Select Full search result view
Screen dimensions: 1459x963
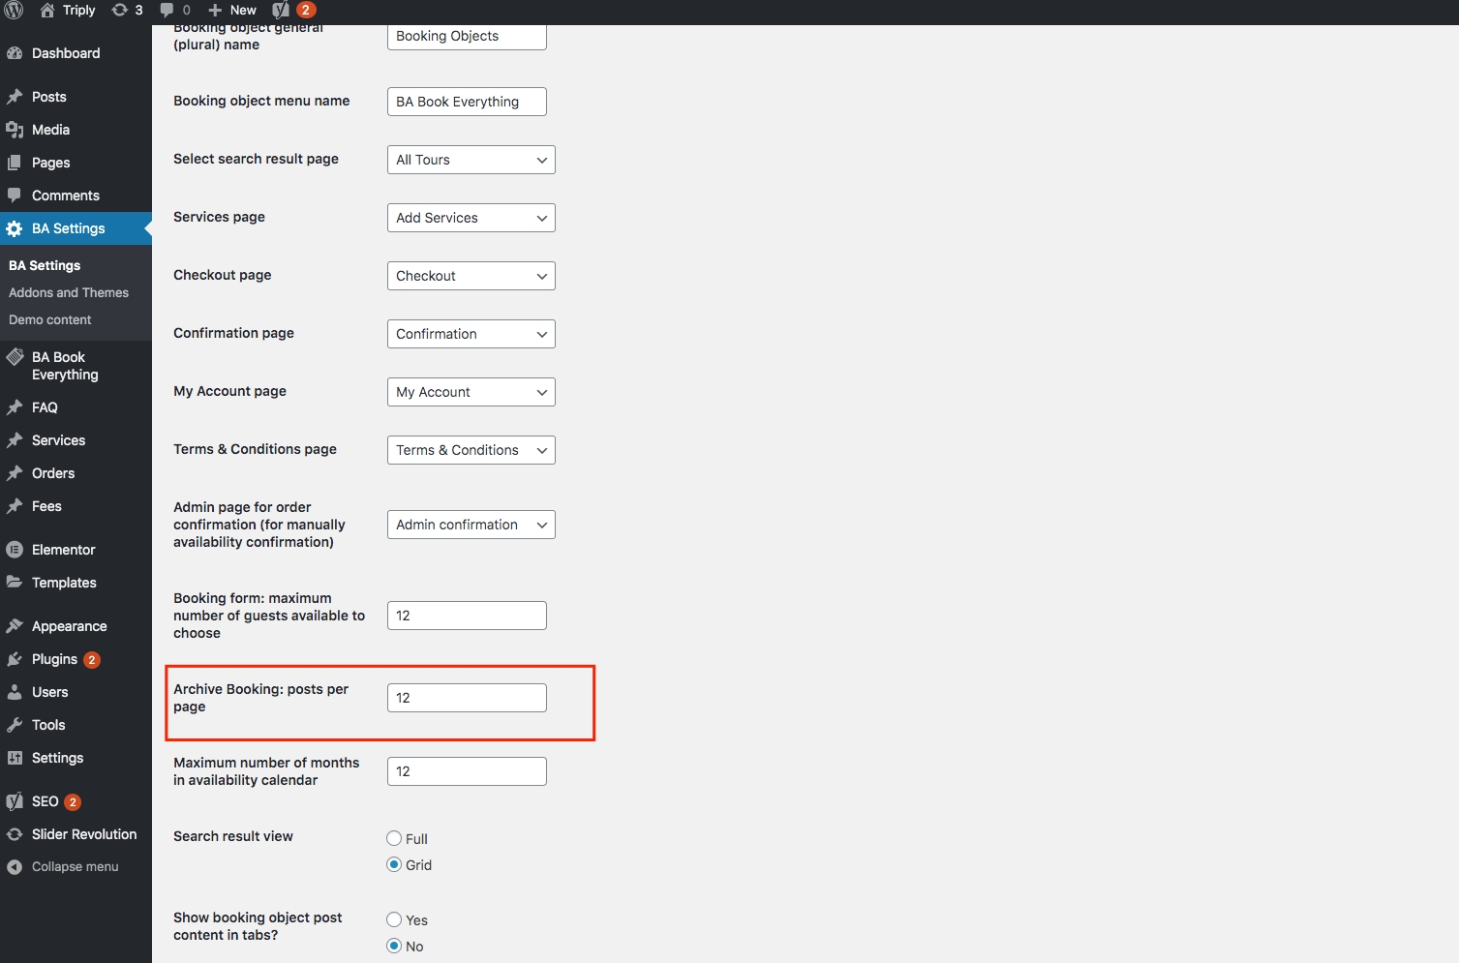pos(394,838)
